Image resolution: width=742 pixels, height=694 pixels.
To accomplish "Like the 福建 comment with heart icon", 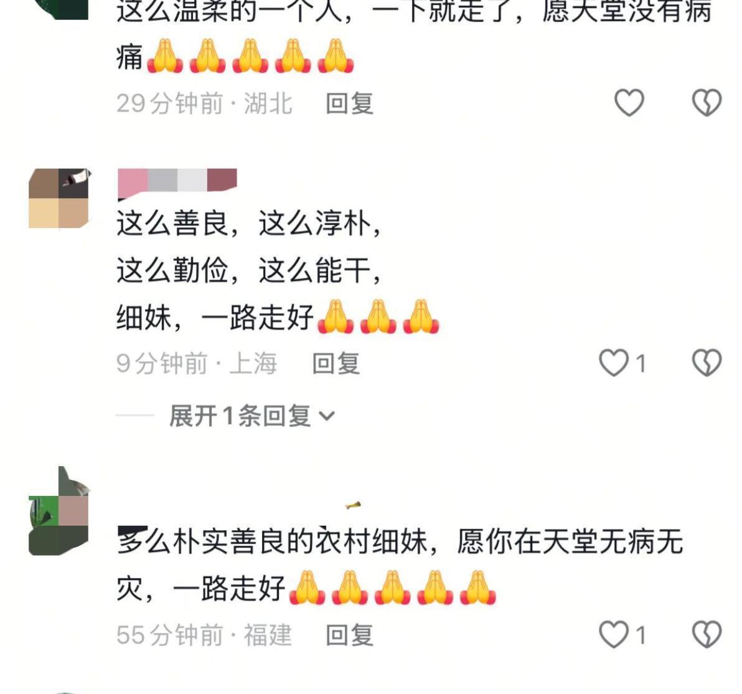I will 614,634.
